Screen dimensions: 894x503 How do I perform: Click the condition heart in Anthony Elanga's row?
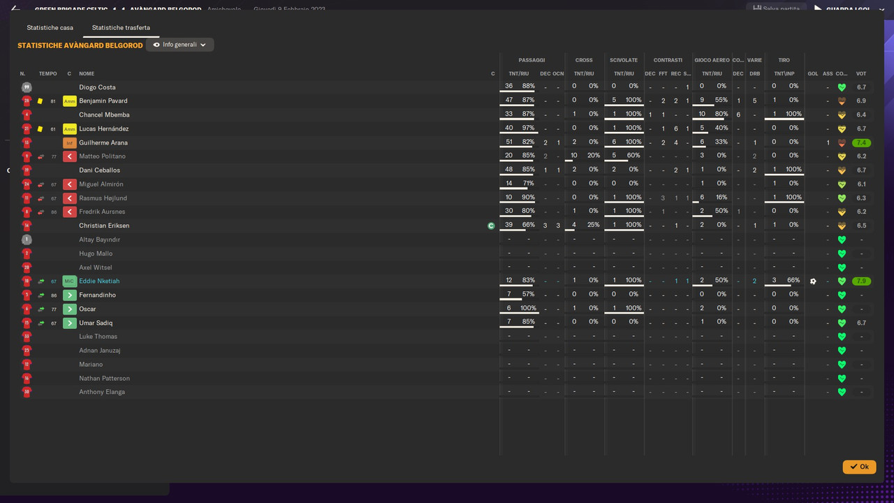point(842,392)
